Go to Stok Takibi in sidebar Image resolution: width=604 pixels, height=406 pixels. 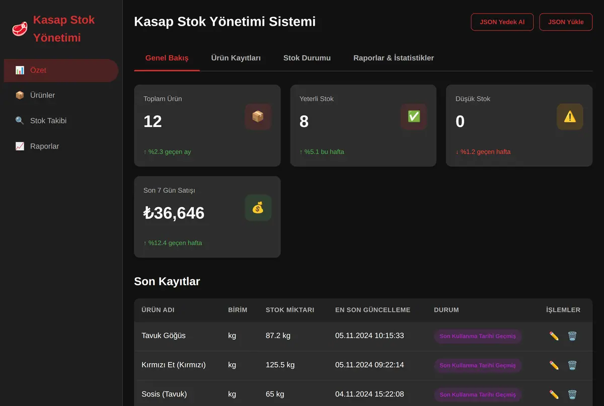[61, 121]
